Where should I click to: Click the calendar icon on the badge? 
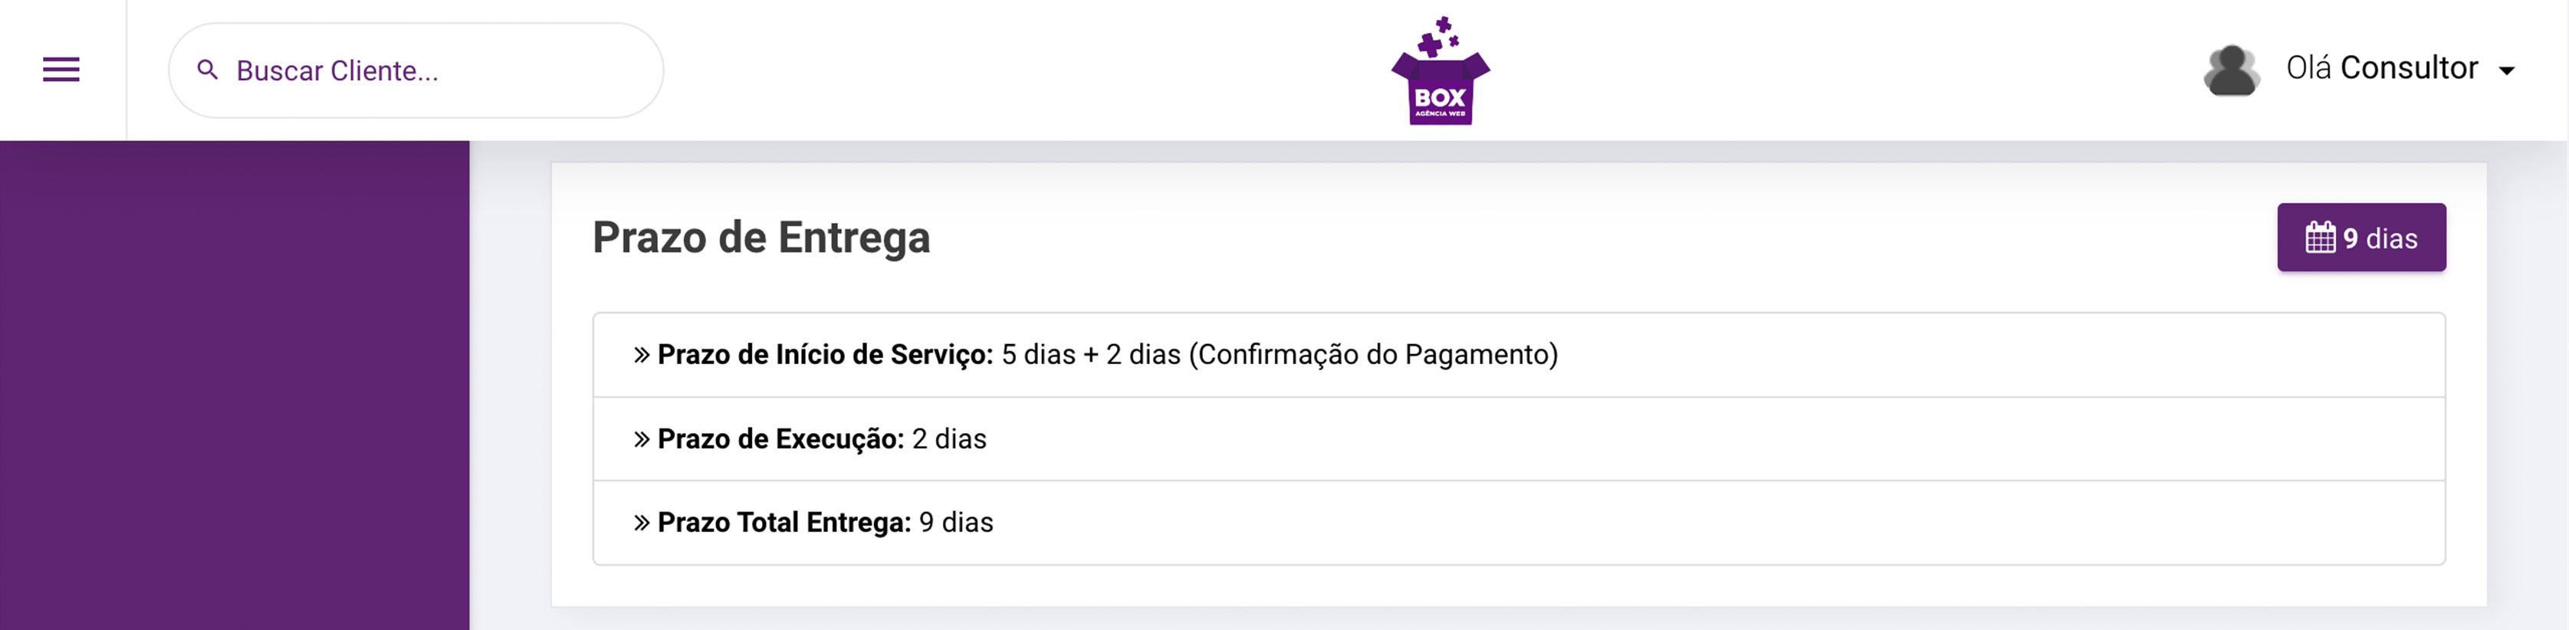coord(2320,238)
